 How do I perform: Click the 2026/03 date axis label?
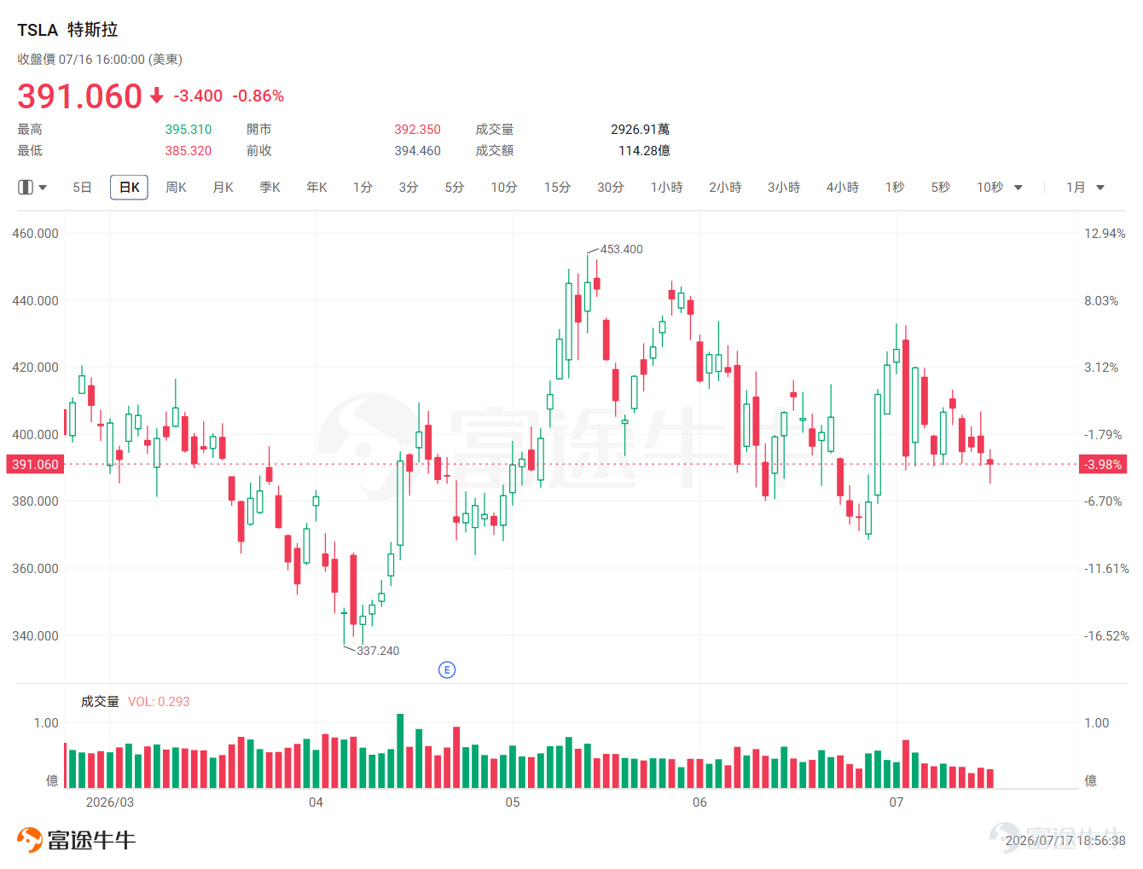click(x=110, y=802)
